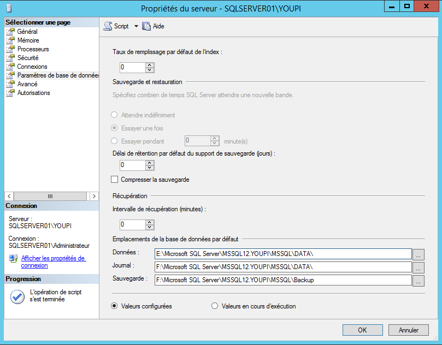Click the index fill factor field
Image resolution: width=442 pixels, height=345 pixels.
click(x=133, y=67)
